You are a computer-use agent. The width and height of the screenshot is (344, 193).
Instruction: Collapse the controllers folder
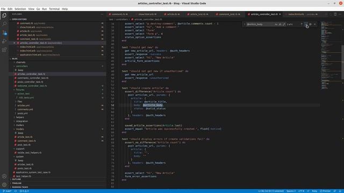point(58,66)
